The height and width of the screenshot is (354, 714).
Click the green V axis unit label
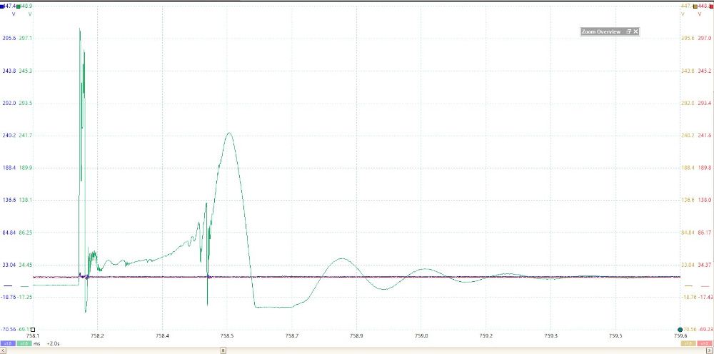click(x=29, y=14)
